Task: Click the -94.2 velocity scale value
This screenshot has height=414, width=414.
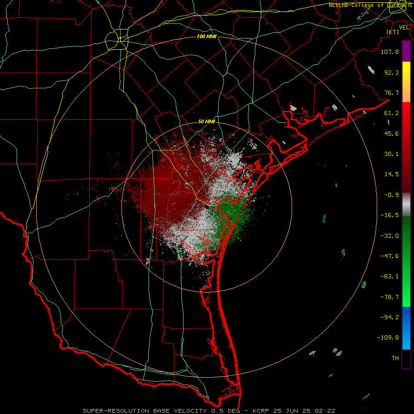Action: tap(390, 317)
